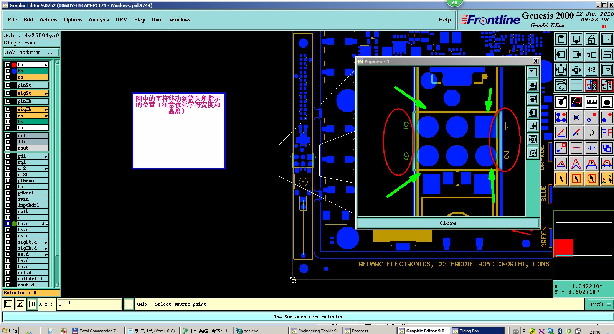
Task: Open the Job Matrix button
Action: pos(31,53)
